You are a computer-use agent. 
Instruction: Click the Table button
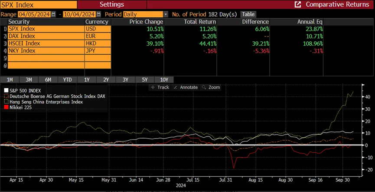point(248,14)
